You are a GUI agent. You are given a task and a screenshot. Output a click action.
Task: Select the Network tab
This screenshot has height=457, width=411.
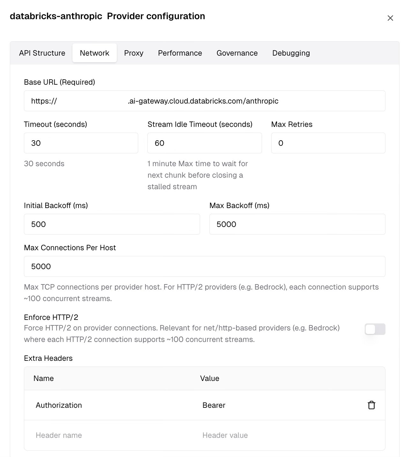[x=94, y=53]
